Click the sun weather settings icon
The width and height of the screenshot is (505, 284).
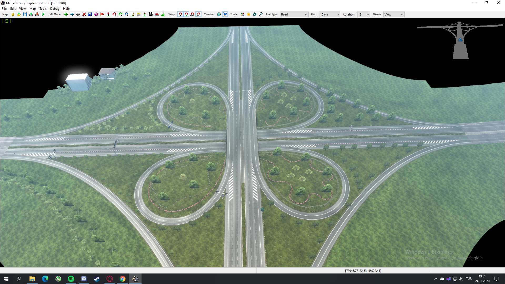(249, 14)
